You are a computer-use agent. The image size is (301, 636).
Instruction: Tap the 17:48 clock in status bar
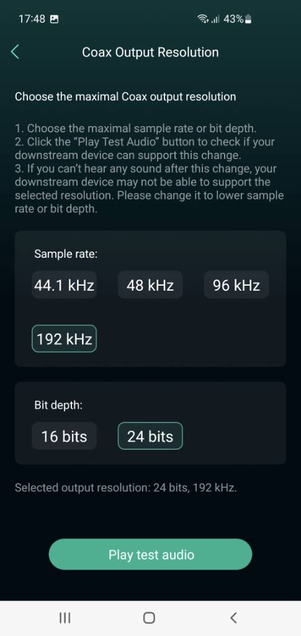(x=32, y=19)
